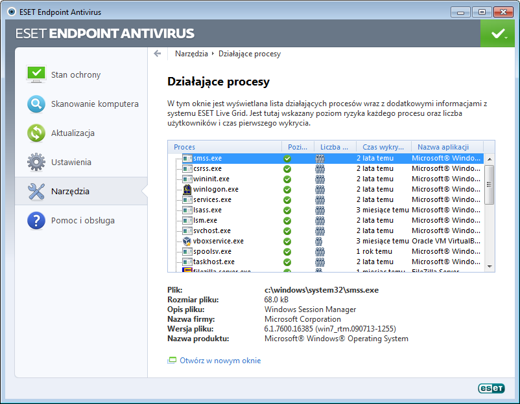Sort by Nazwa aplikacji column header

[447, 147]
